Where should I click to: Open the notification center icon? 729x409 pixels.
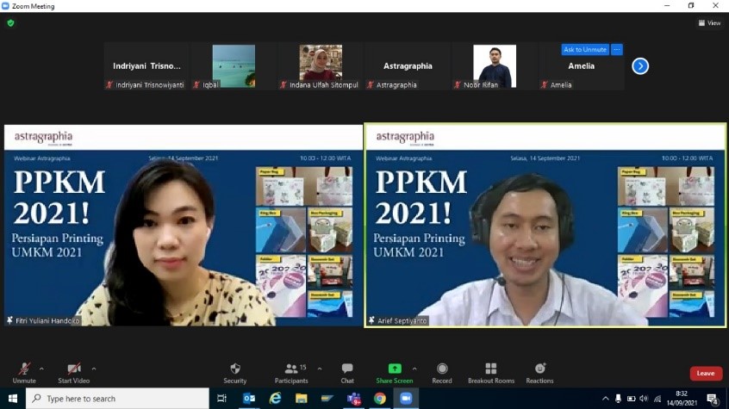(x=713, y=399)
